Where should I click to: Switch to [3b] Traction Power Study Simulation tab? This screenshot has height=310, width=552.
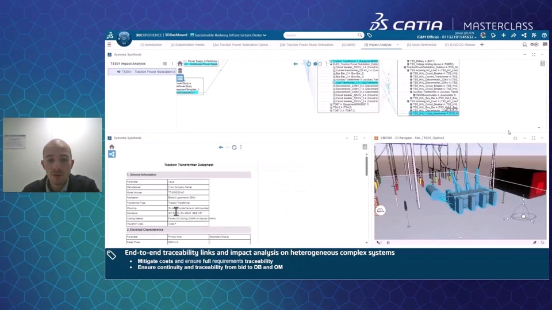tap(306, 45)
